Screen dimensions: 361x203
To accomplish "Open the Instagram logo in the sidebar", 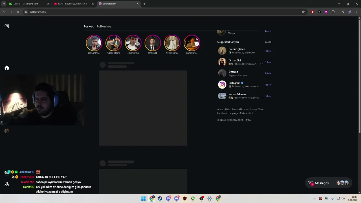I will pyautogui.click(x=7, y=26).
